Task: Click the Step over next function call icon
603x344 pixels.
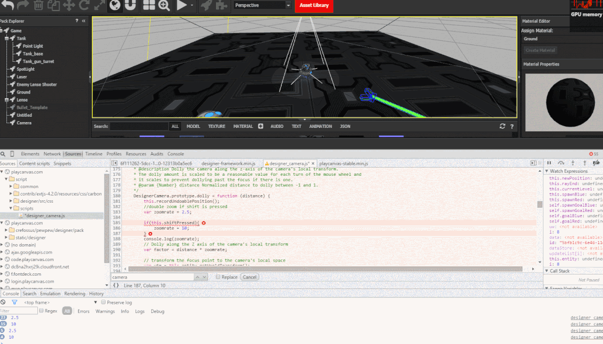Action: click(x=560, y=163)
